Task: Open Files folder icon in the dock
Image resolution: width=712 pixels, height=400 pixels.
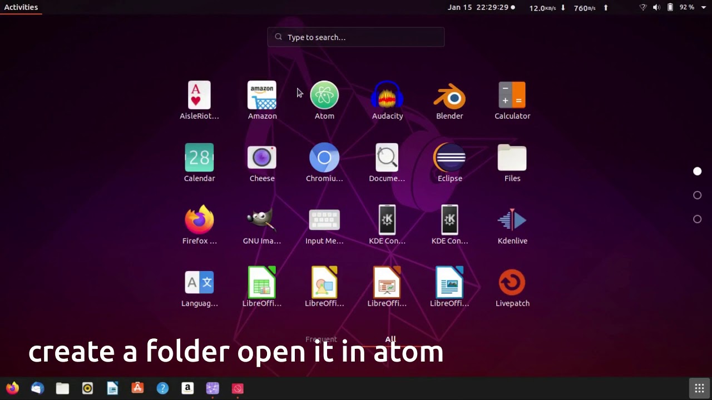Action: click(x=62, y=388)
